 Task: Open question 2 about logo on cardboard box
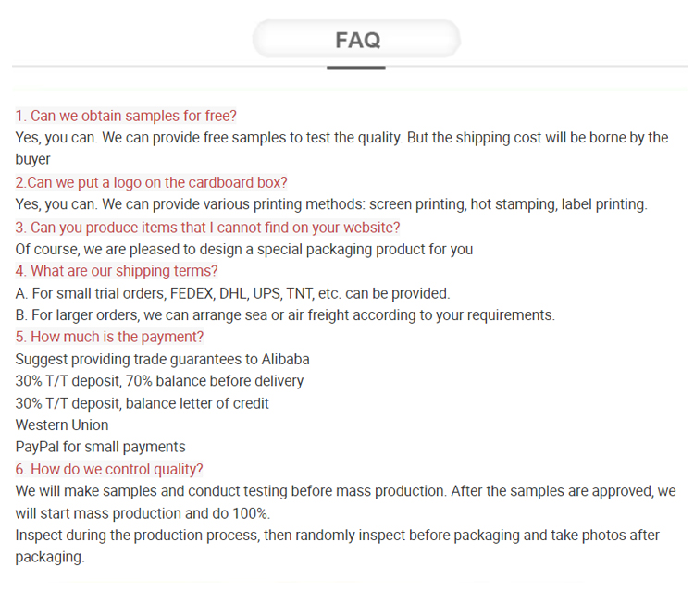point(152,183)
